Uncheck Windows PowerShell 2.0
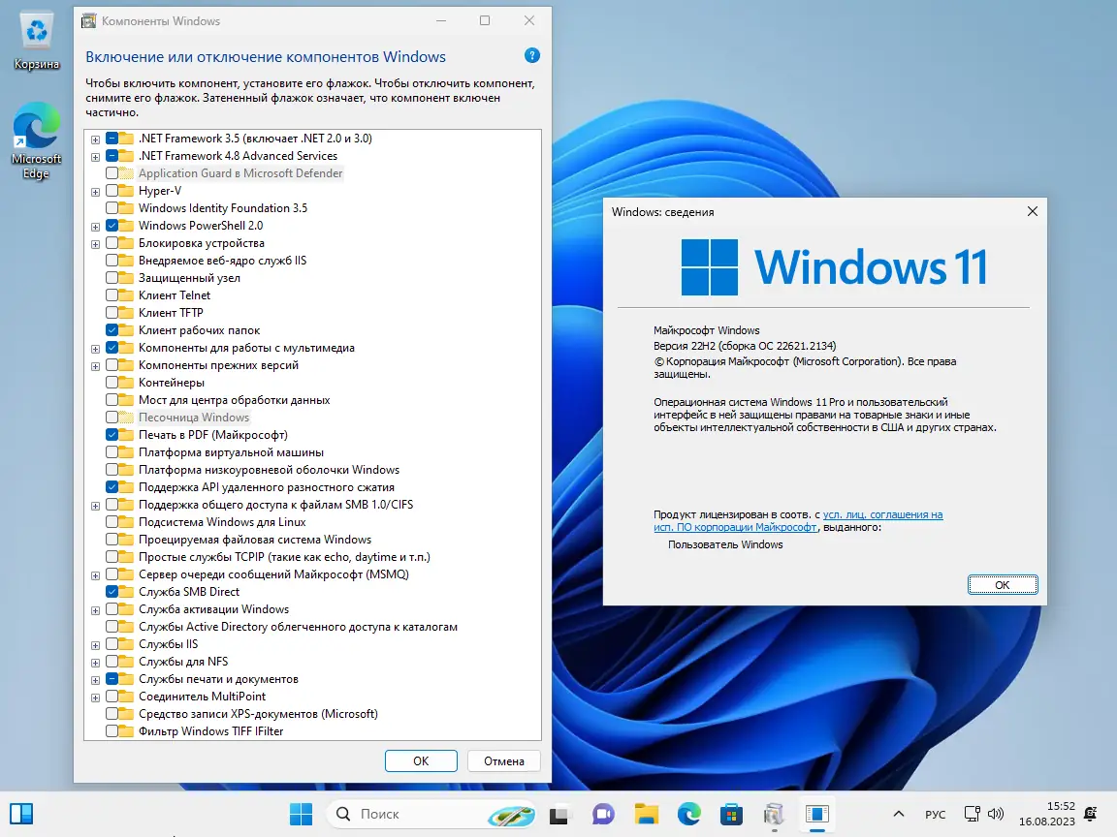This screenshot has height=837, width=1117. [x=112, y=226]
